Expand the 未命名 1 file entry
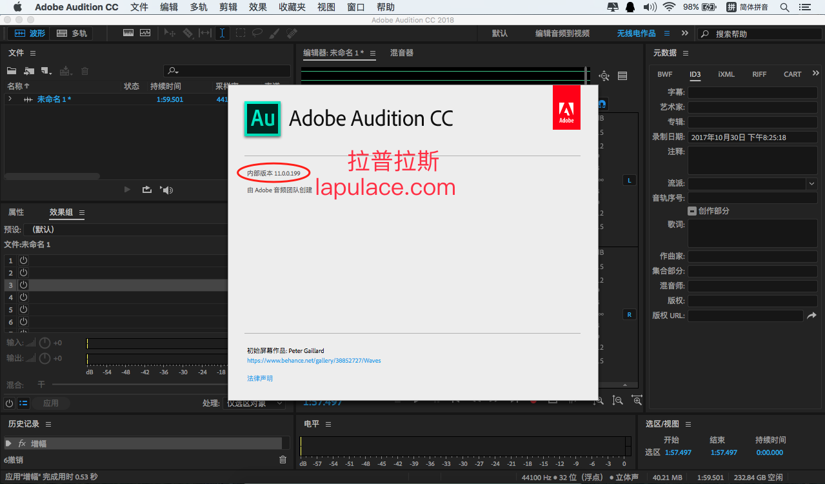This screenshot has height=484, width=825. point(10,99)
